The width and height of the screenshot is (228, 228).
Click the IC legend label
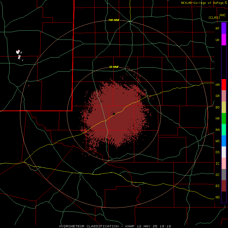(x=217, y=164)
